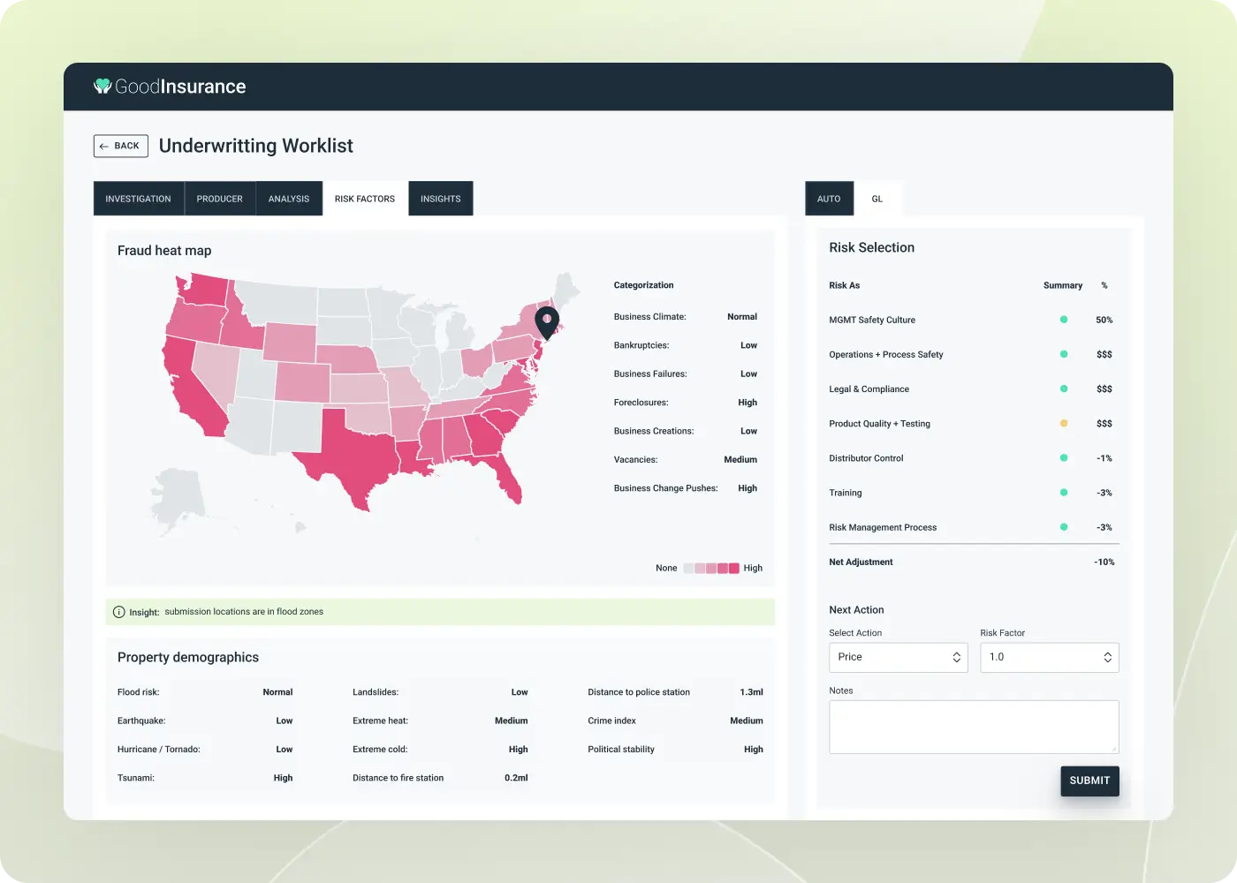Click the yellow Product Quality + Testing status dot
Image resolution: width=1237 pixels, height=883 pixels.
[1064, 424]
